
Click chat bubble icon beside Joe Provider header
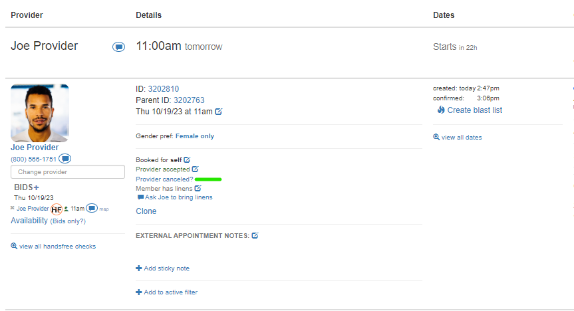coord(118,47)
